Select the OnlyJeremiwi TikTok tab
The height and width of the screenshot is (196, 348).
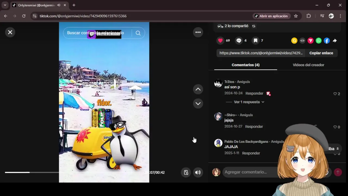[x=39, y=5]
